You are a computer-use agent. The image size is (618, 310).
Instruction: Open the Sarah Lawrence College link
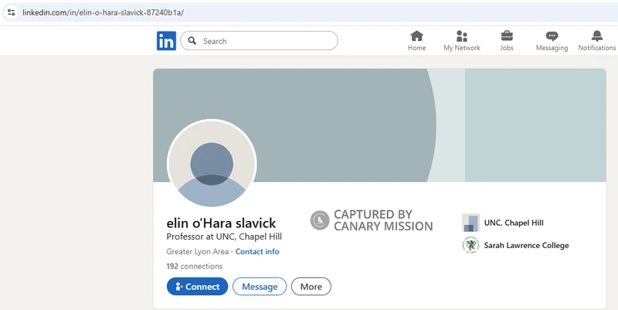pyautogui.click(x=526, y=245)
